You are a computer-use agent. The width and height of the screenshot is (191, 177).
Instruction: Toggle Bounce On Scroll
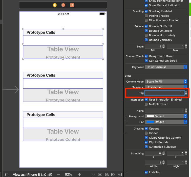pyautogui.click(x=146, y=26)
